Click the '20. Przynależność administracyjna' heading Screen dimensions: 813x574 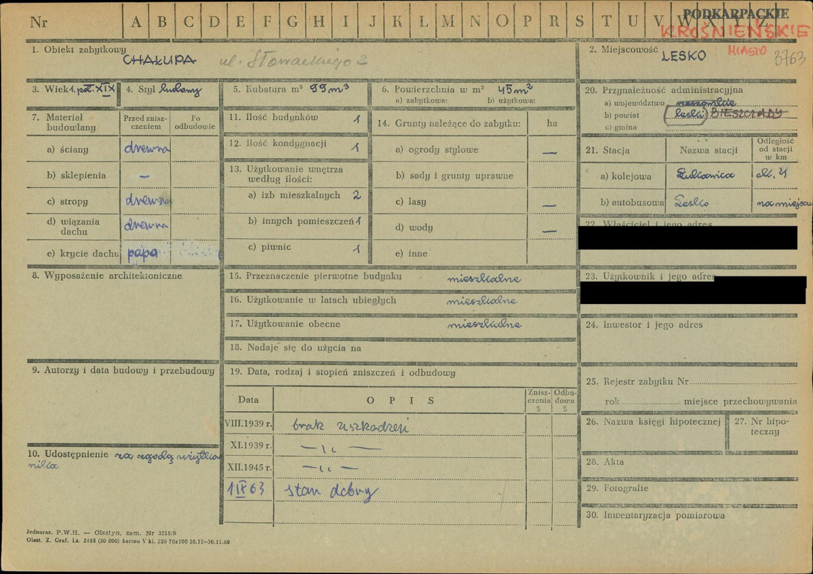664,90
